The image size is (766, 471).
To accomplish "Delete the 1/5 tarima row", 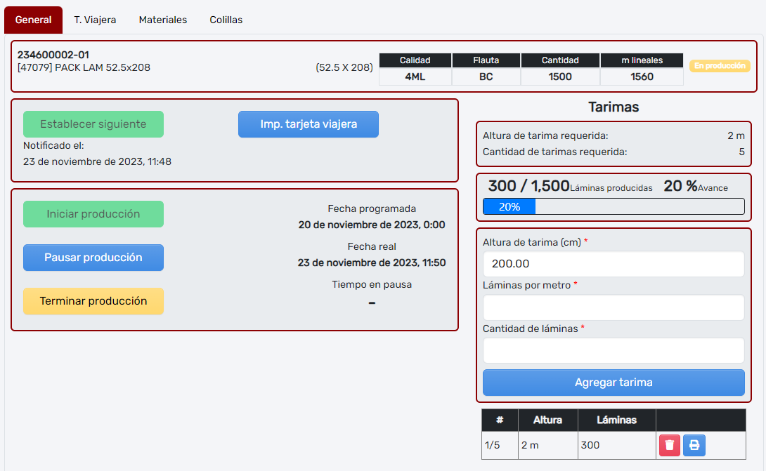I will [670, 445].
